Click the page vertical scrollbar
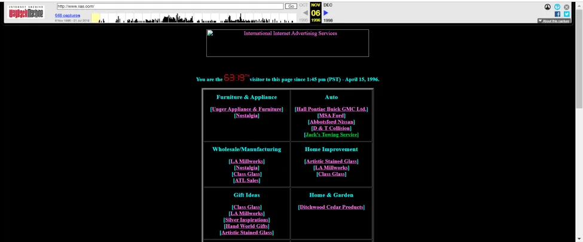Screen dimensions: 583x242 [579, 127]
